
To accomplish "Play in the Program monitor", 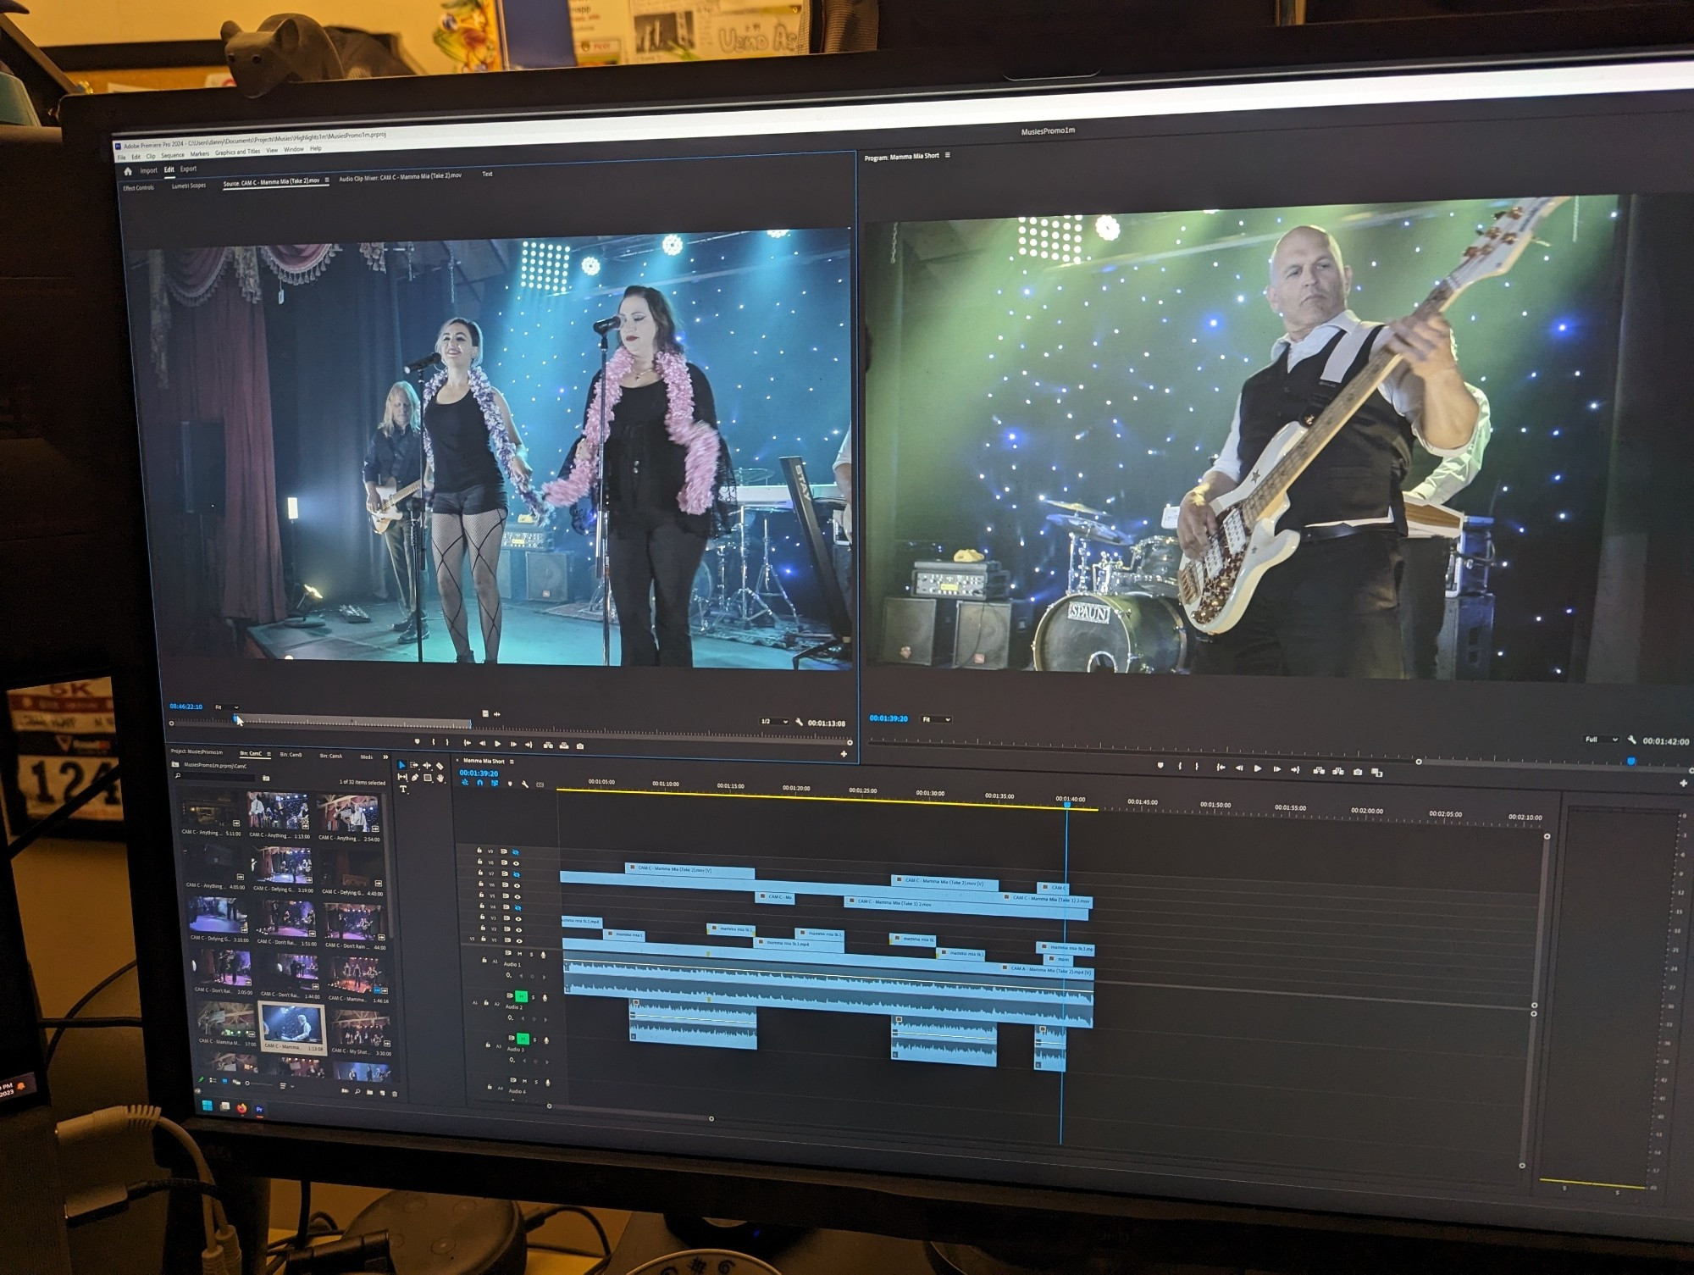I will (x=1258, y=768).
